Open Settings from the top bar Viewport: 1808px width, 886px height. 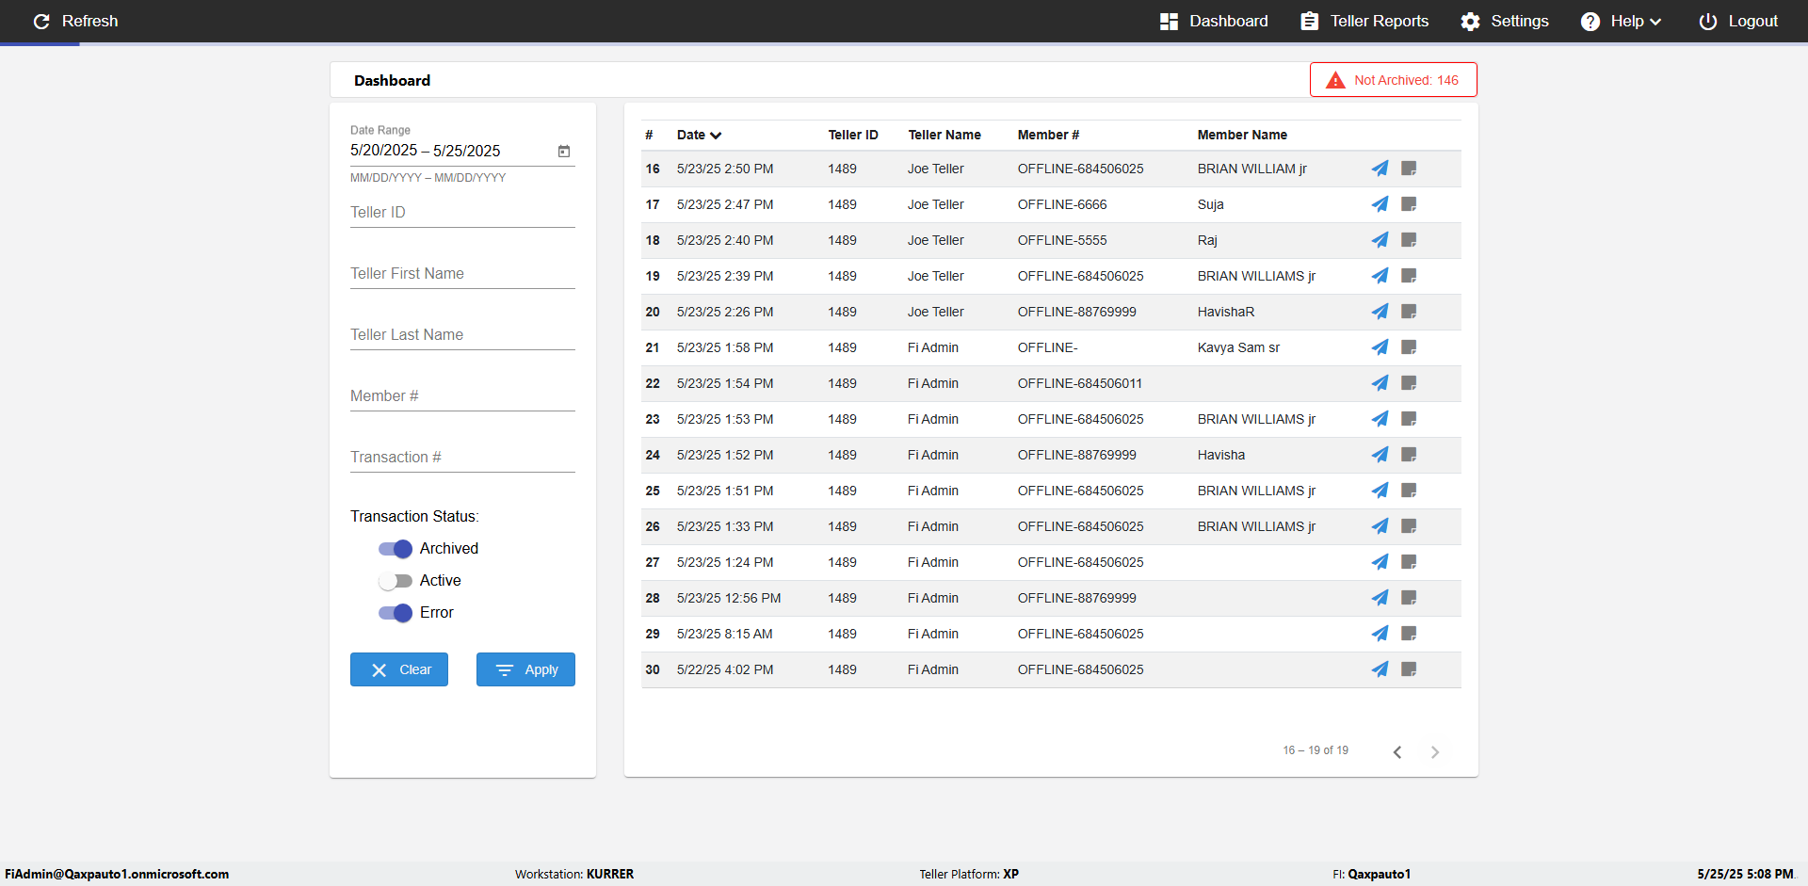point(1505,21)
